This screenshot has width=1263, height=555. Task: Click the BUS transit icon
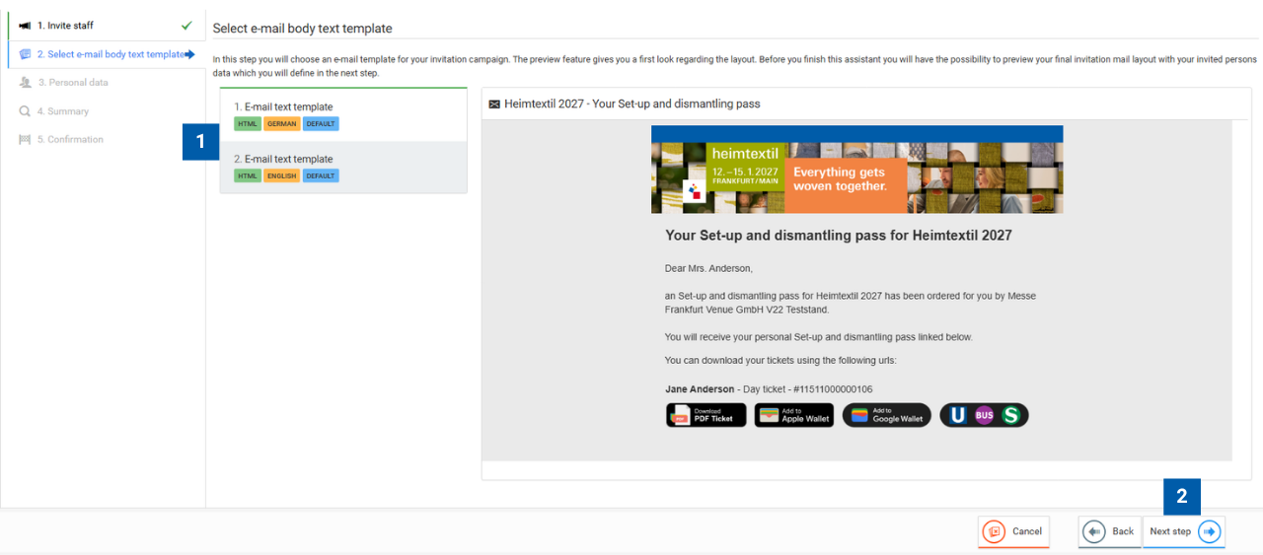pos(984,415)
